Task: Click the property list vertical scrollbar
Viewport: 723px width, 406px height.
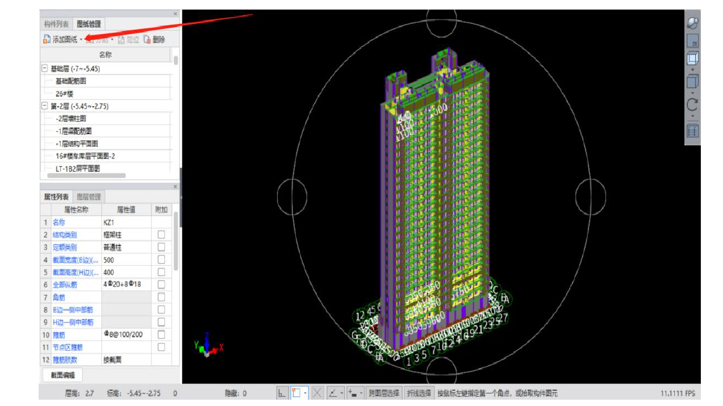Action: pyautogui.click(x=176, y=242)
